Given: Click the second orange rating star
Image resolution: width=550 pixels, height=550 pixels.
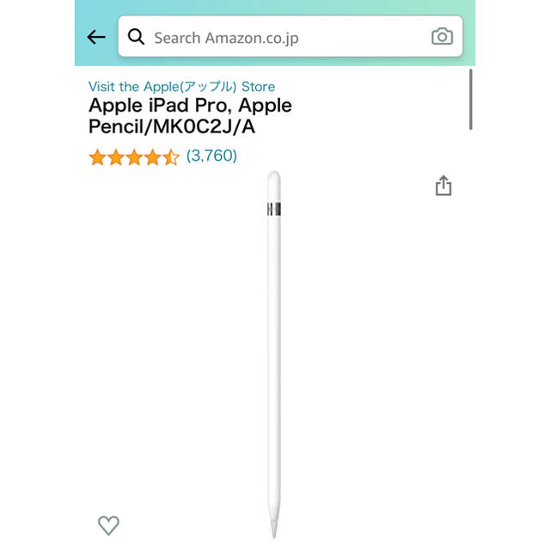Looking at the screenshot, I should coord(116,156).
